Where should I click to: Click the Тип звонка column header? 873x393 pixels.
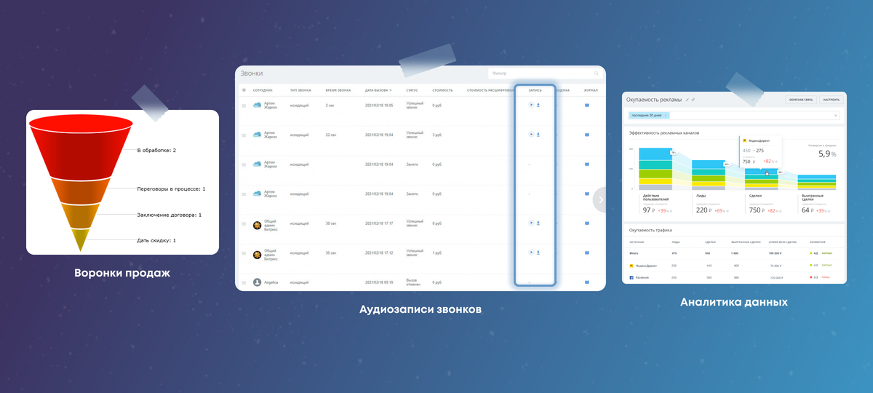300,90
